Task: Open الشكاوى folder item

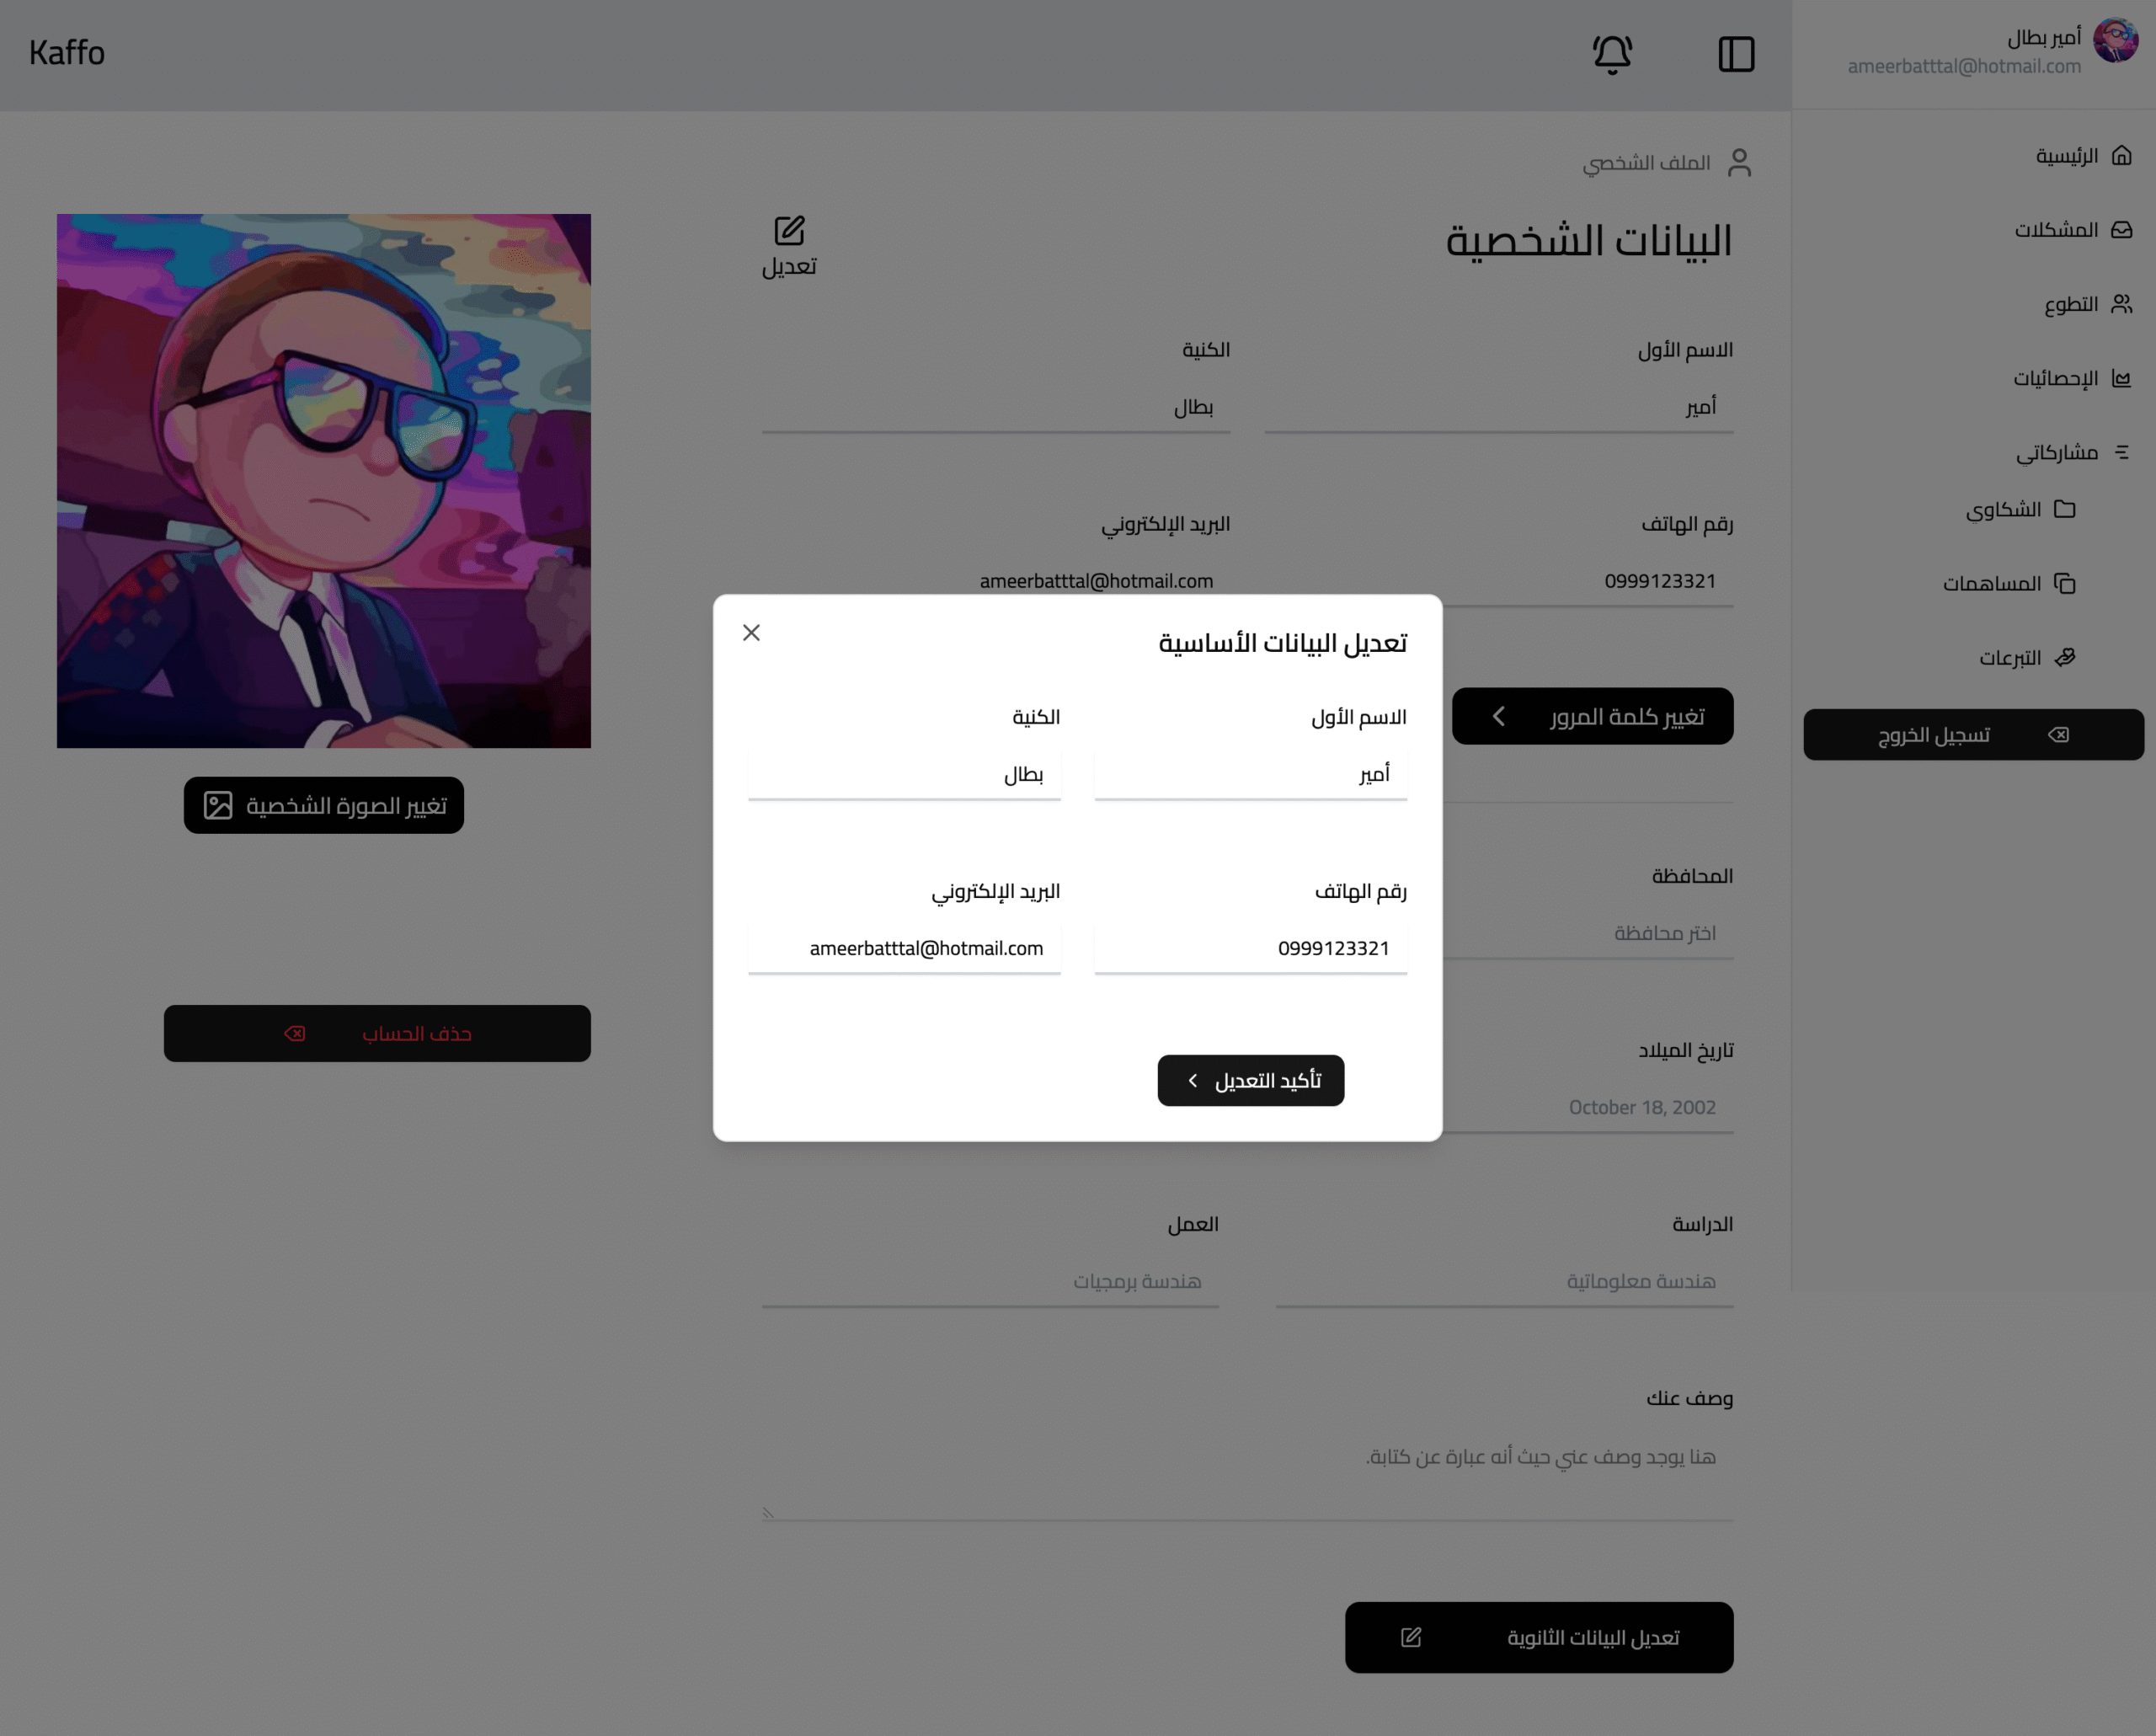Action: 2020,509
